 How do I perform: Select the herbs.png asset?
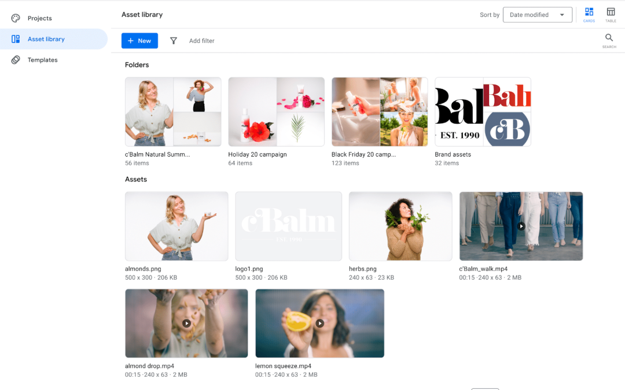pos(400,226)
